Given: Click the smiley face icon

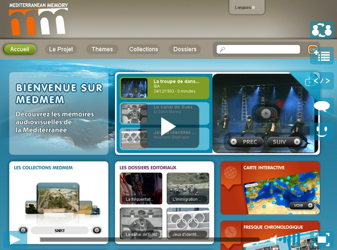Looking at the screenshot, I should click(322, 132).
